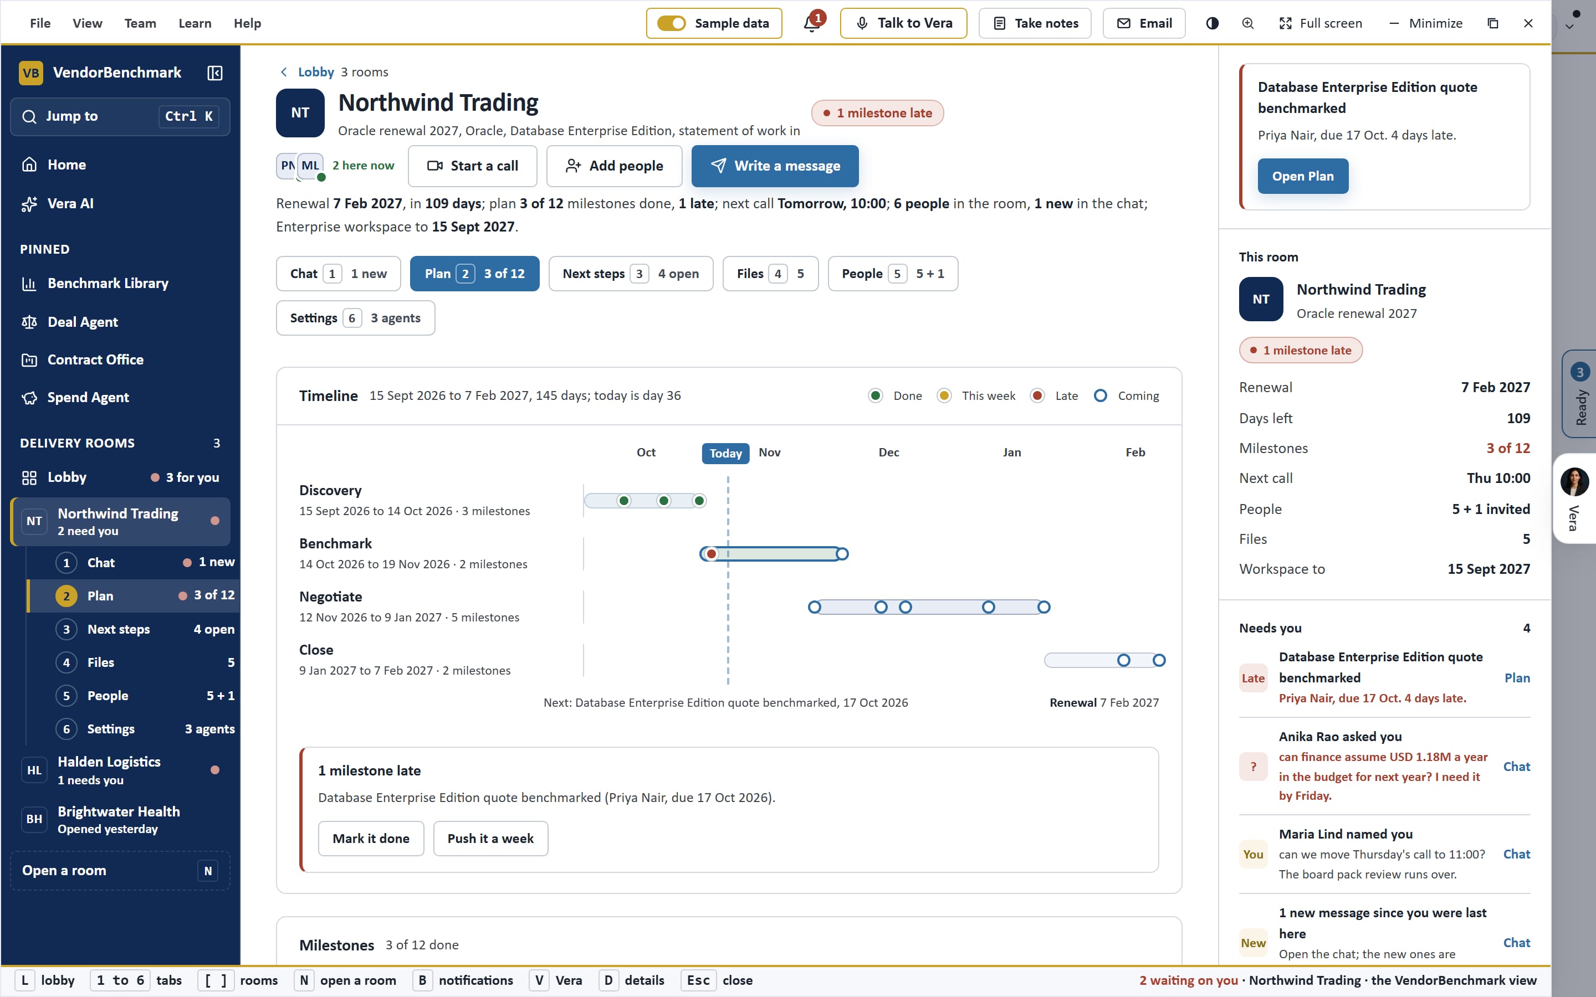Open the Jump to search field
1596x997 pixels.
[x=120, y=116]
